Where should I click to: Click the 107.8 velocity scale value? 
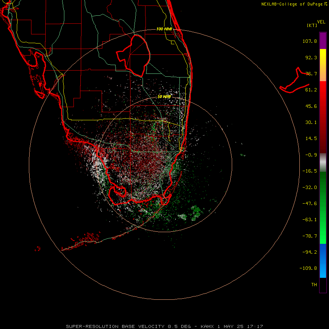click(310, 41)
